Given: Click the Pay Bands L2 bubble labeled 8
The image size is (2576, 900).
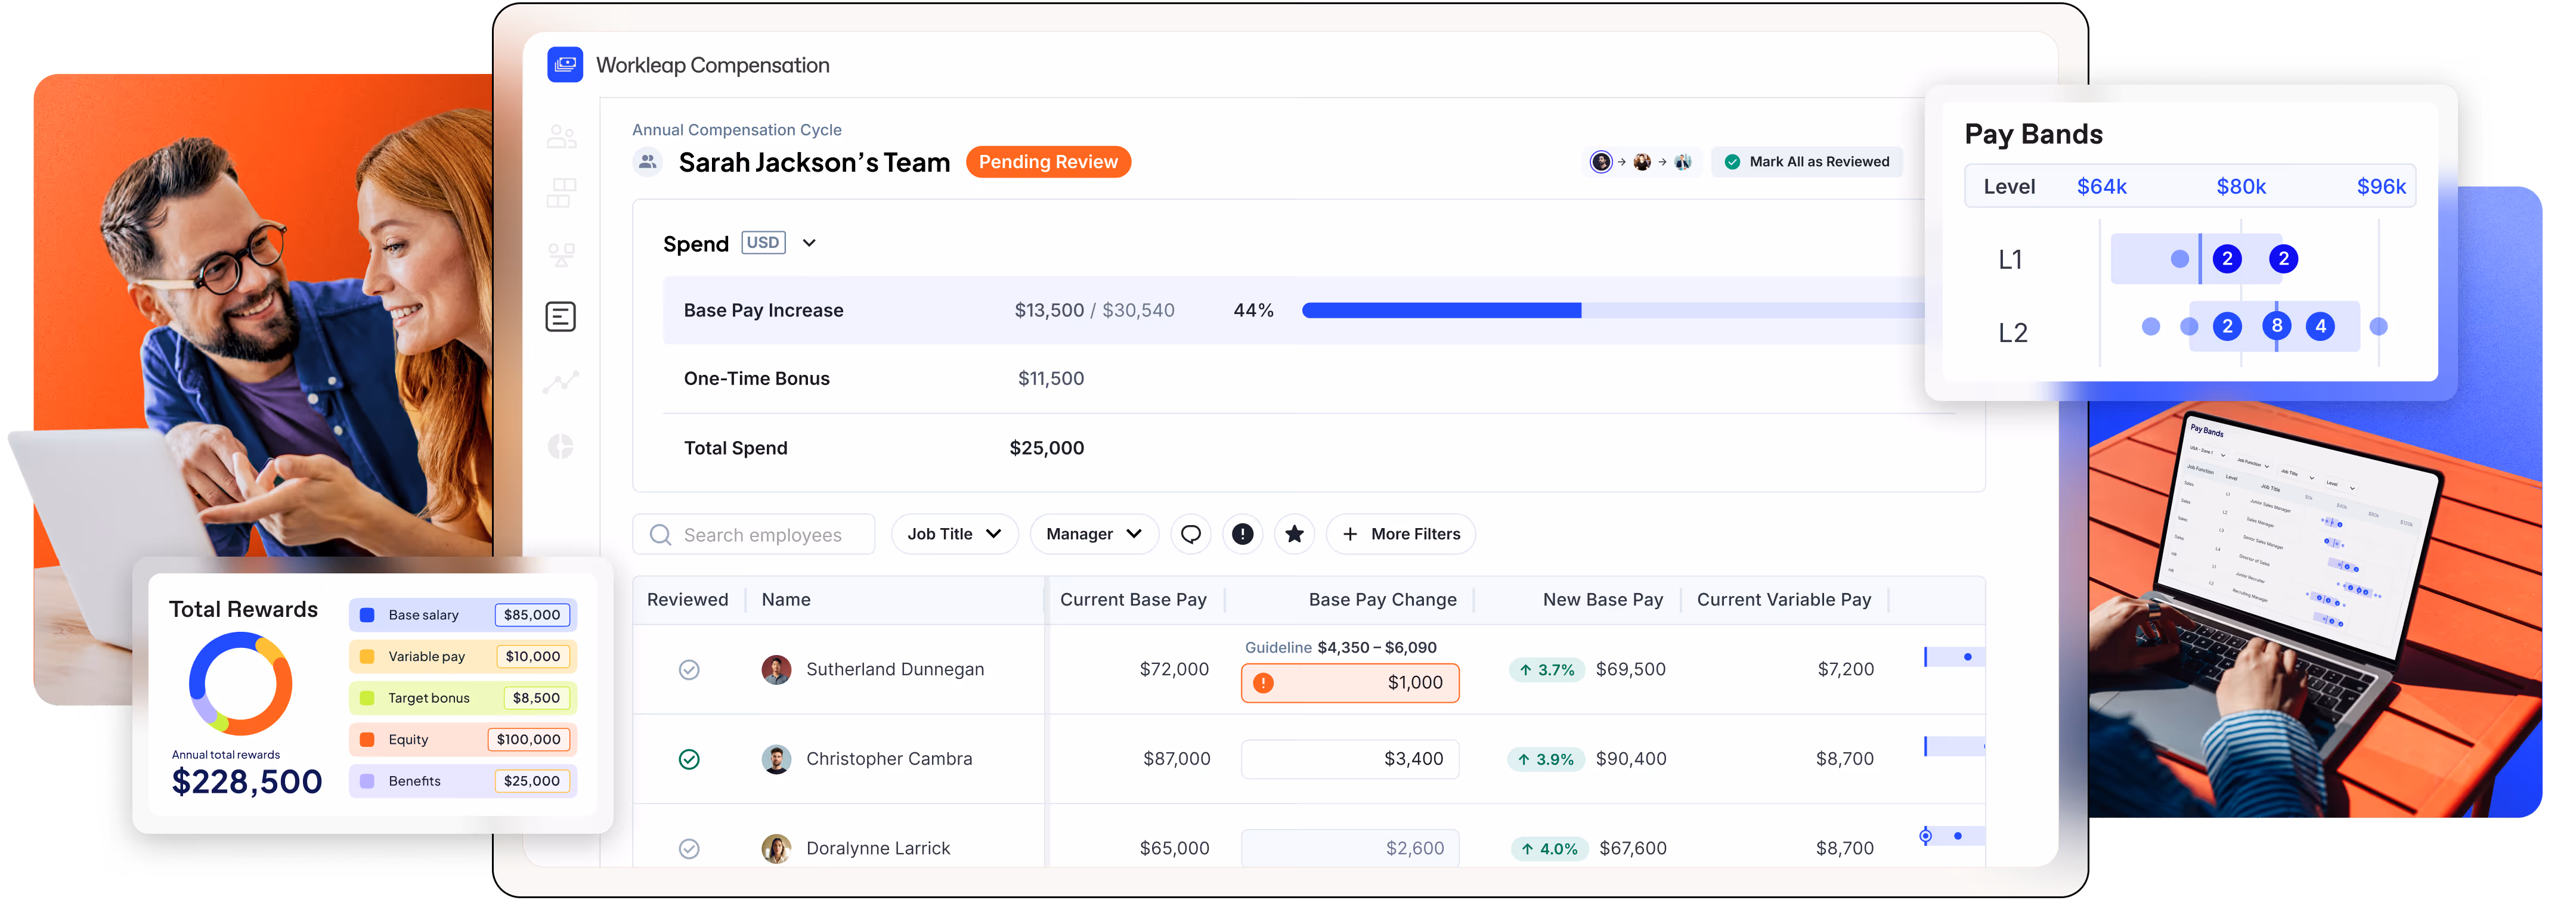Looking at the screenshot, I should 2277,326.
